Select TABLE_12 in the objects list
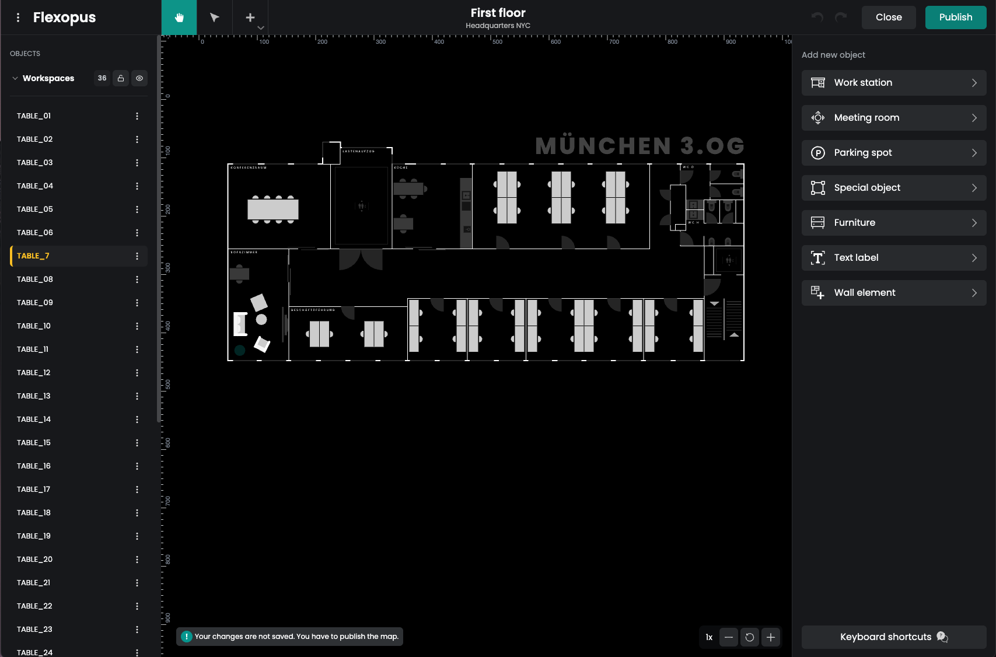 coord(58,372)
